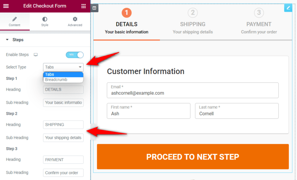This screenshot has width=297, height=180.
Task: Click the blue pencil edit widget icon
Action: pyautogui.click(x=288, y=8)
